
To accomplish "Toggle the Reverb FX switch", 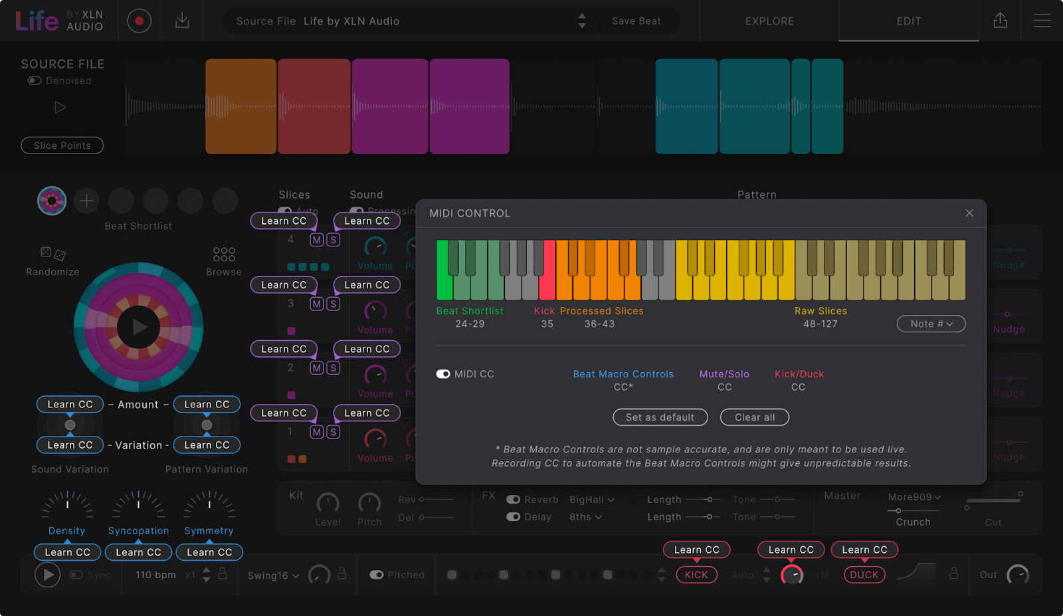I will click(x=514, y=500).
